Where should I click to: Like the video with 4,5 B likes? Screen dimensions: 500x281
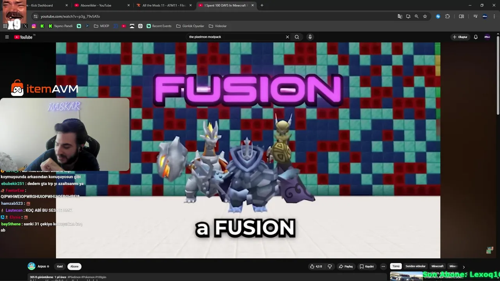316,267
